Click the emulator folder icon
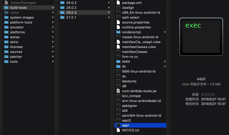The height and width of the screenshot is (135, 229). 6,27
